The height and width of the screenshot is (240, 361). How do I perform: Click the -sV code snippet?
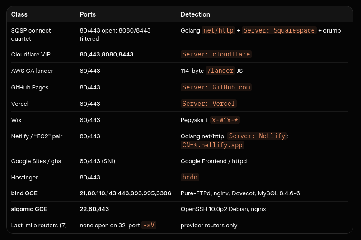[x=149, y=225]
